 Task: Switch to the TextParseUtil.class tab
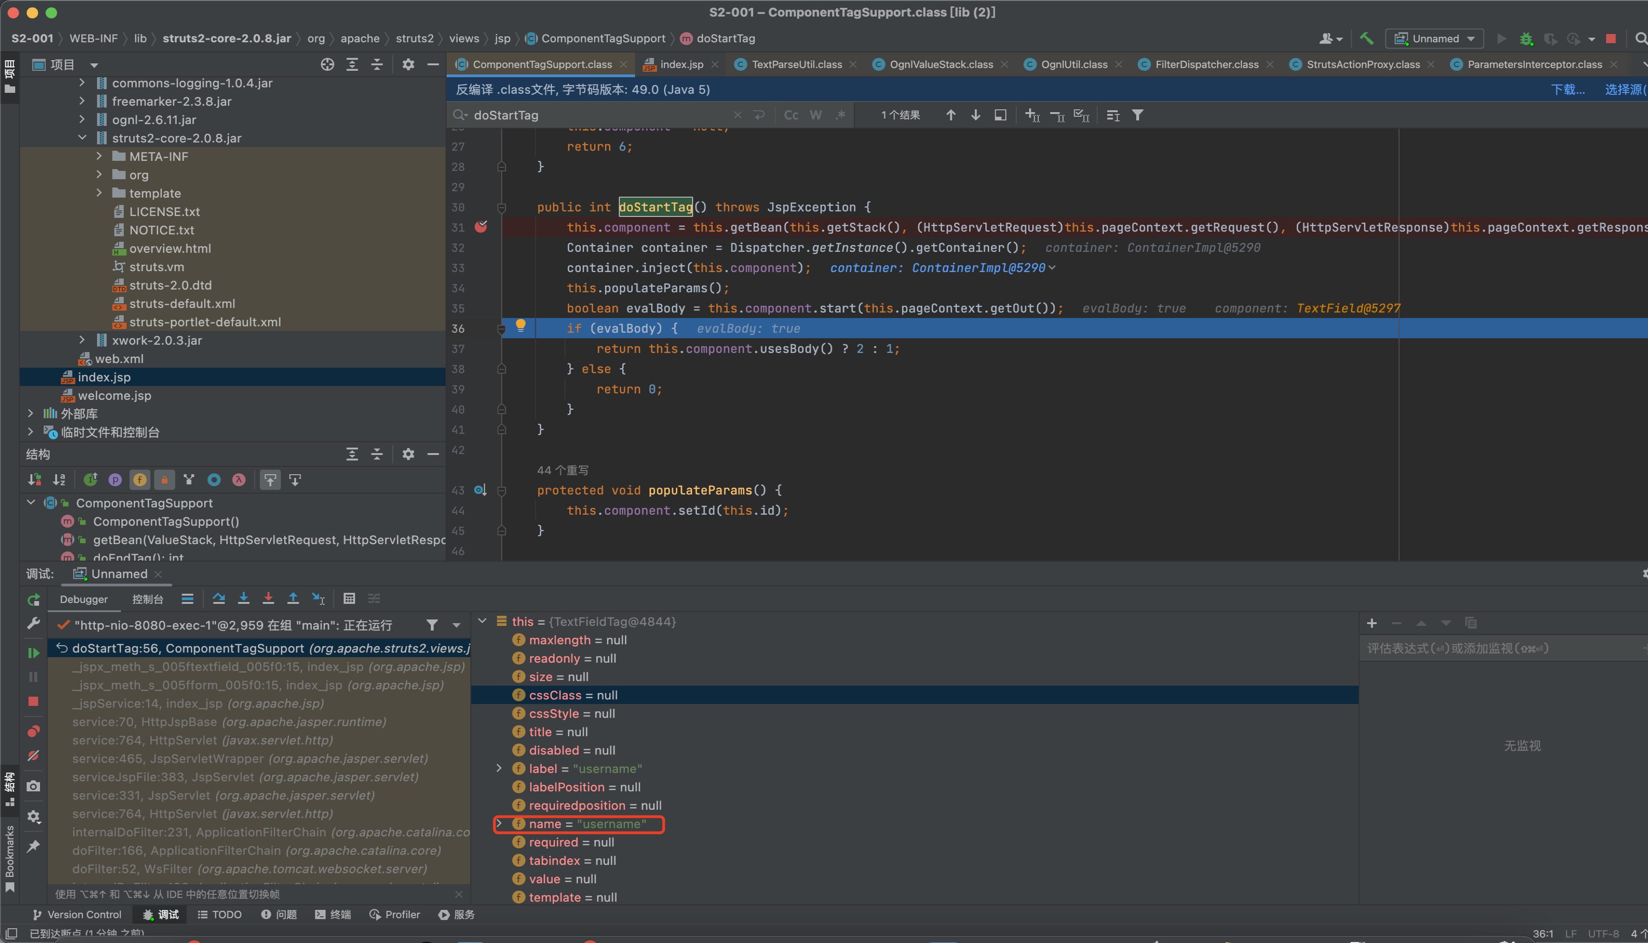(x=796, y=64)
